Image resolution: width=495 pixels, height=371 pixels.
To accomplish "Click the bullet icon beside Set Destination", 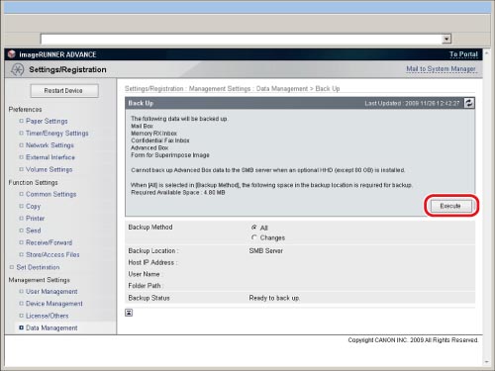I will point(12,267).
